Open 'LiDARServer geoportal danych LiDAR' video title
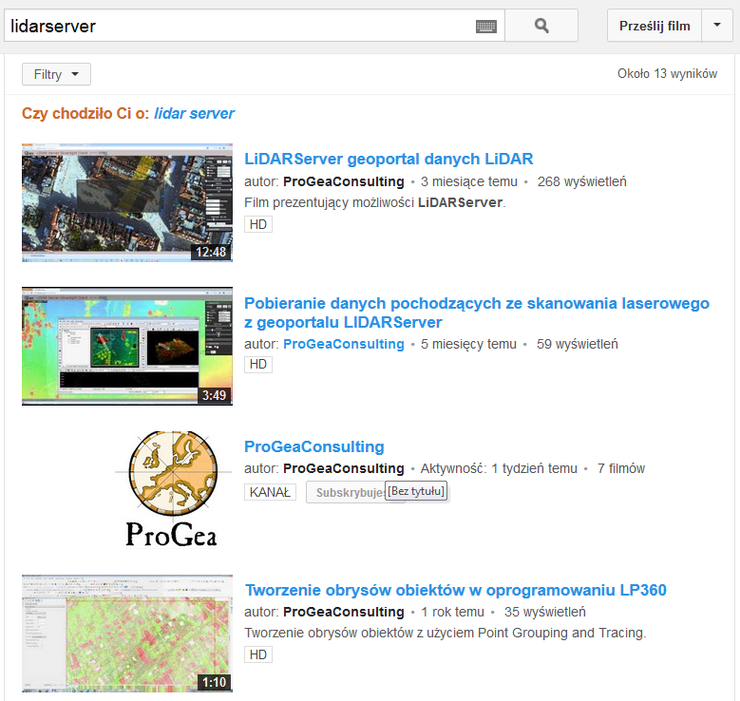740x701 pixels. click(x=389, y=159)
